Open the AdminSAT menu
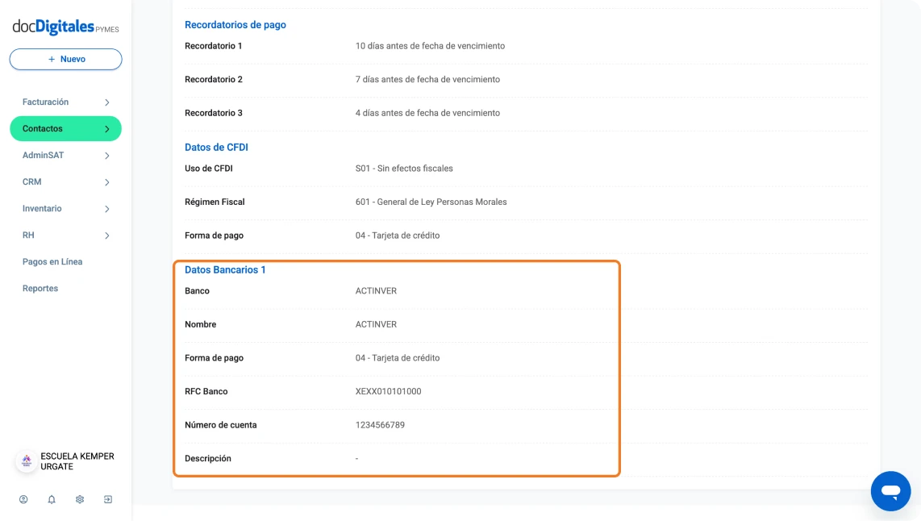The image size is (921, 521). point(66,156)
